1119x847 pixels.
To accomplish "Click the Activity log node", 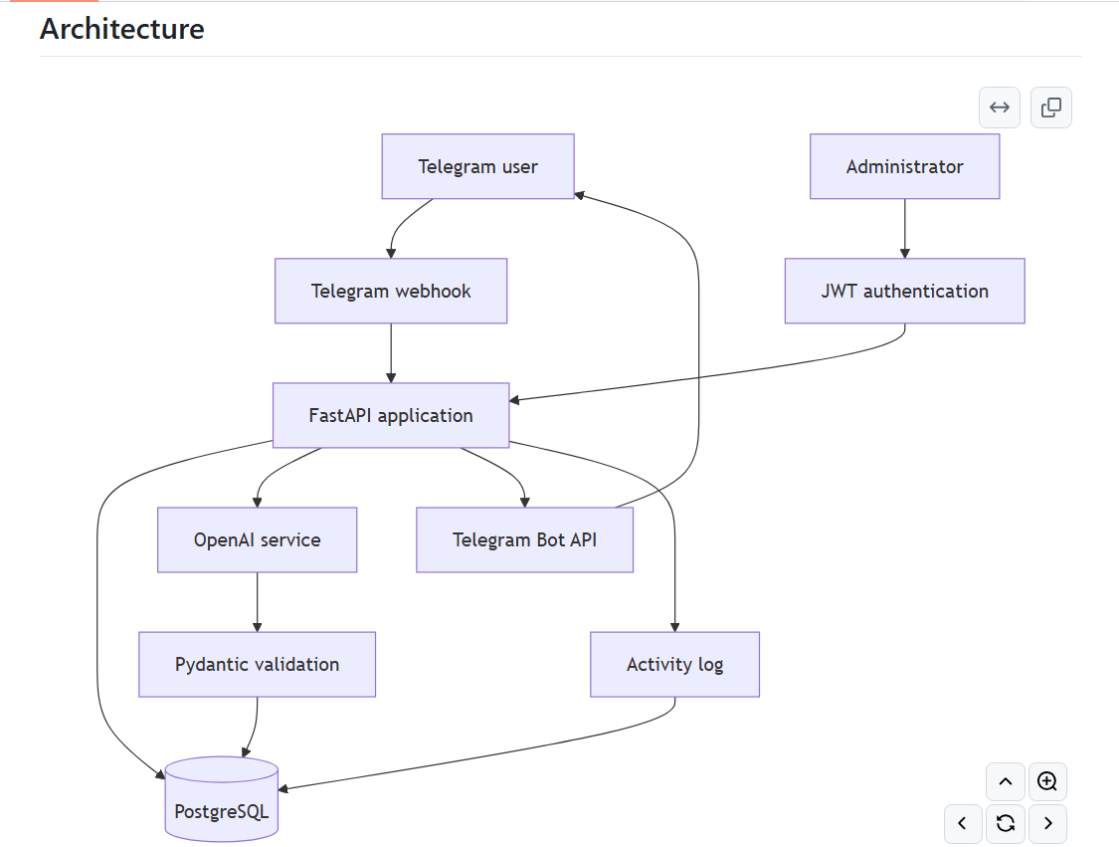I will coord(674,664).
